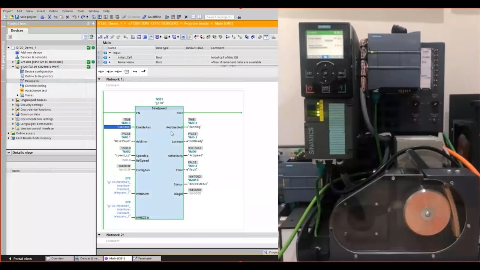This screenshot has height=270, width=480.
Task: Click the Print icon in main toolbar
Action: (42, 17)
